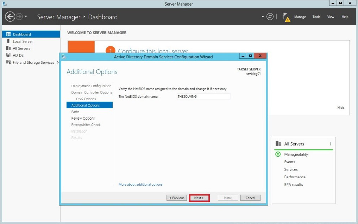Open AD DS in the sidebar
The height and width of the screenshot is (224, 358).
pyautogui.click(x=18, y=55)
